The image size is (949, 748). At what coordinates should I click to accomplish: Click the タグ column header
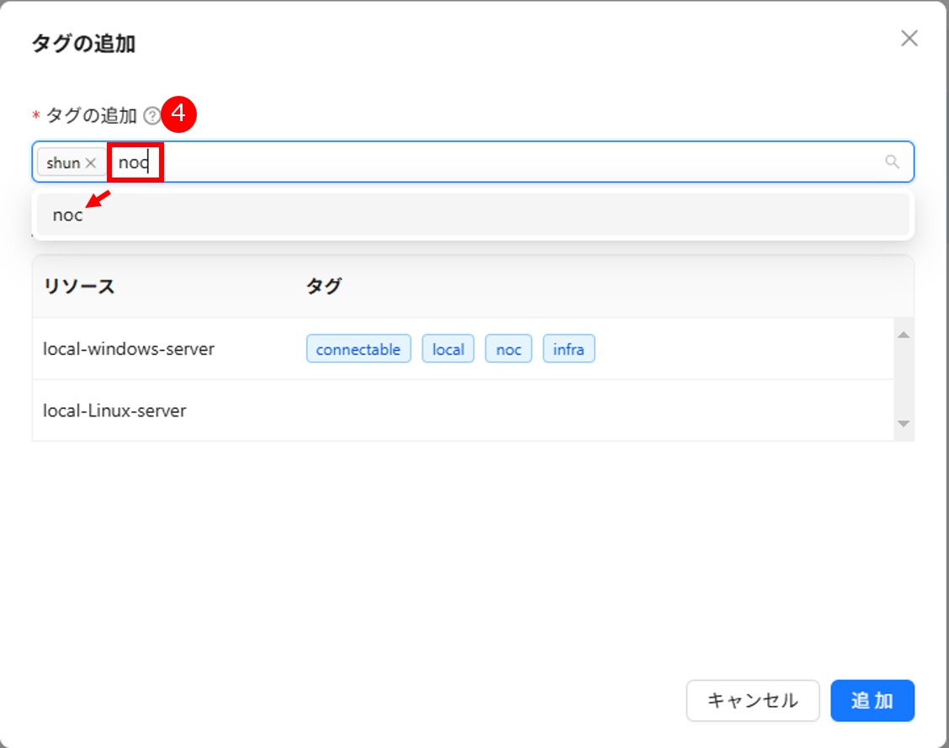coord(323,286)
